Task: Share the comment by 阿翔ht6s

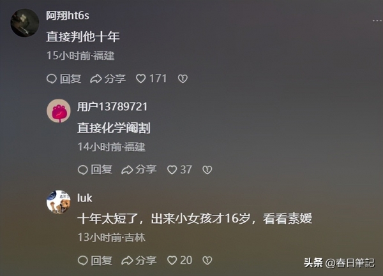Action: click(x=108, y=79)
